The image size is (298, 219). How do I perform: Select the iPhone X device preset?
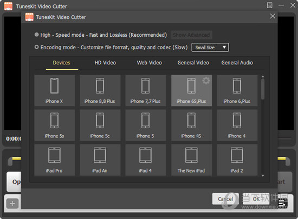[55, 90]
